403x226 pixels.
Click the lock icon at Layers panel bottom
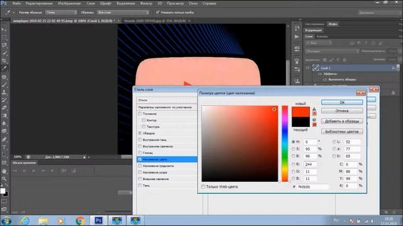(x=393, y=93)
